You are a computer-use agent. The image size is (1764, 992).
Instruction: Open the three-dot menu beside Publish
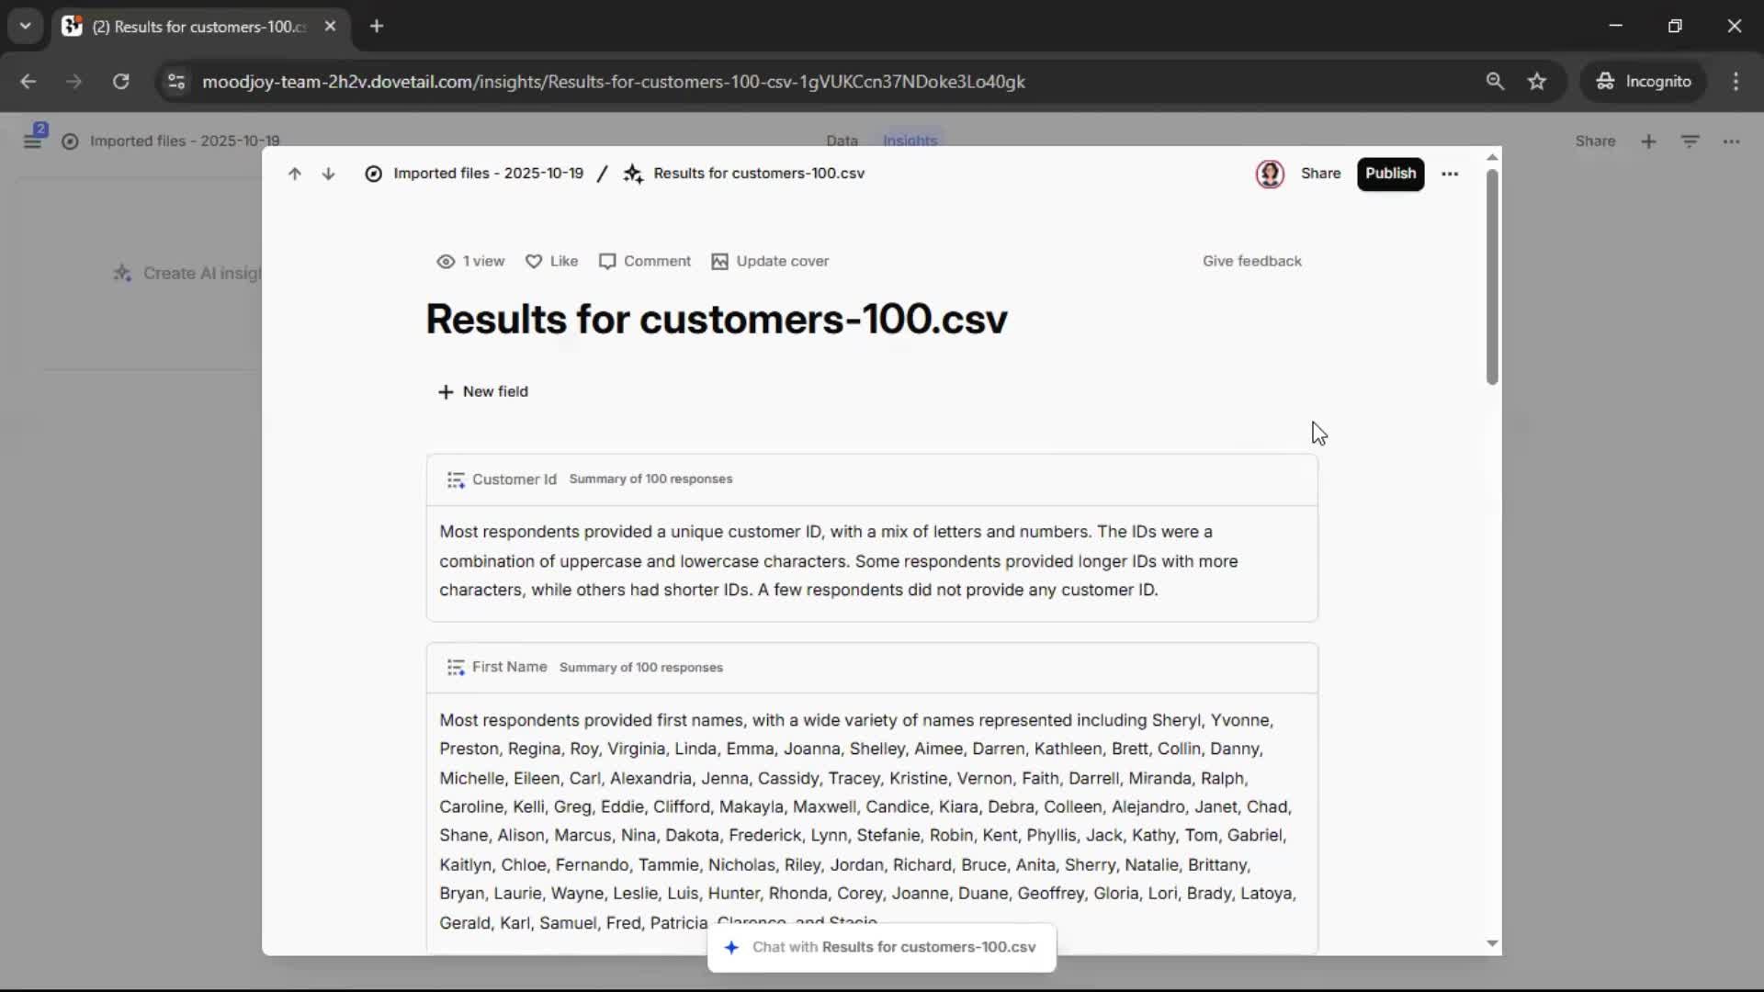coord(1450,174)
